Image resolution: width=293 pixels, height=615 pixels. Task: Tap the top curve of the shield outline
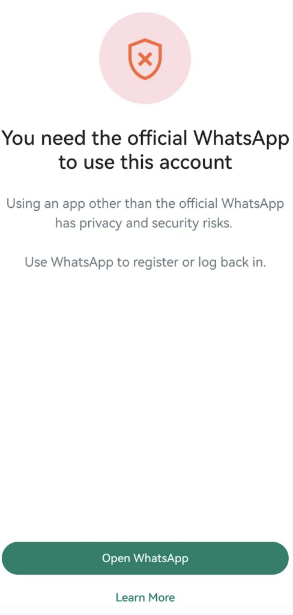tap(145, 40)
